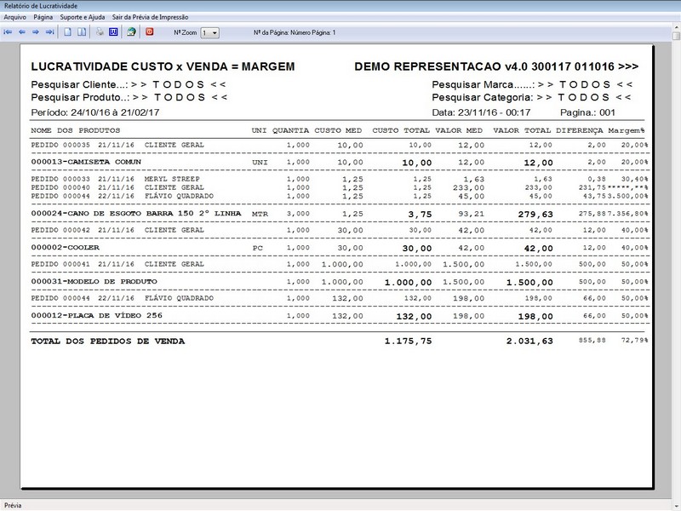Open the Suporte e Ajuda menu
The width and height of the screenshot is (681, 511).
pyautogui.click(x=82, y=17)
